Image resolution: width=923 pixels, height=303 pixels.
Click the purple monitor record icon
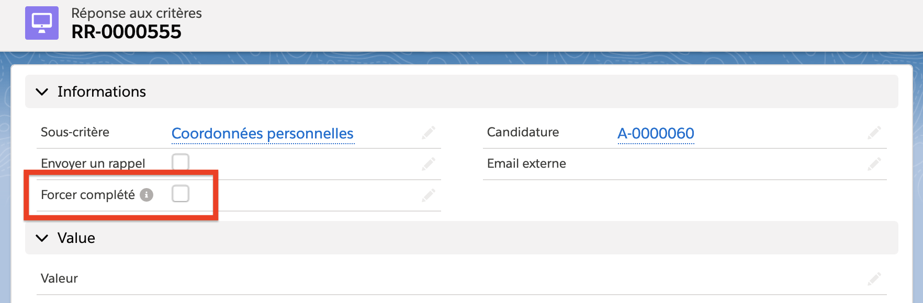pyautogui.click(x=42, y=23)
